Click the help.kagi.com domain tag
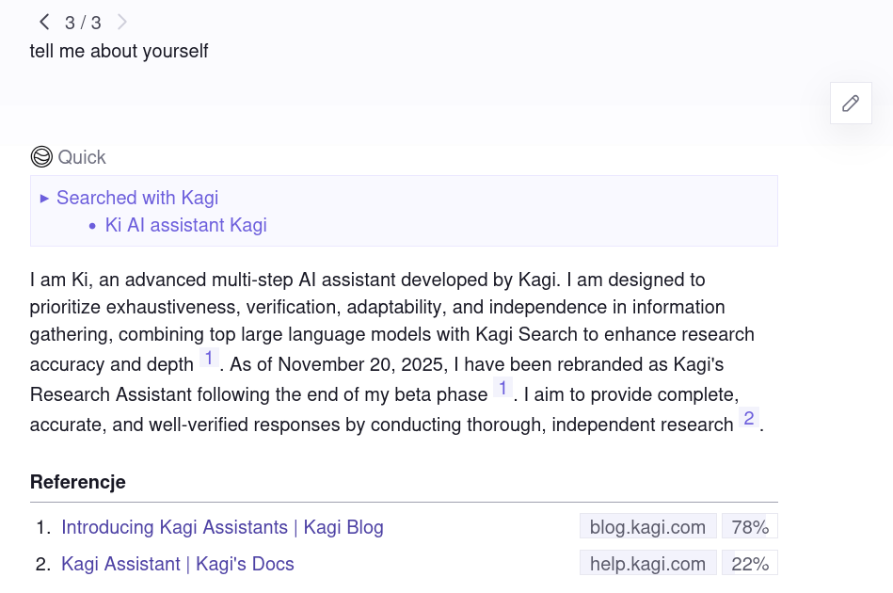Screen dimensions: 893x593 (647, 564)
